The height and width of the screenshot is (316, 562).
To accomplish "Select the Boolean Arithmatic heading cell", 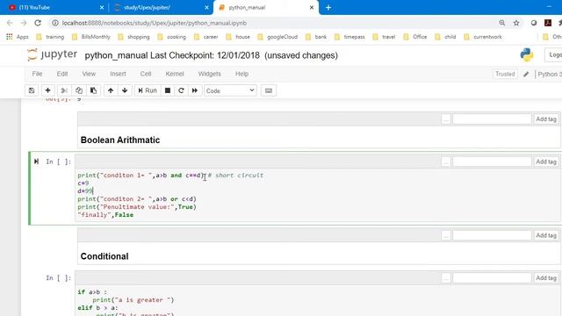I will [x=120, y=140].
